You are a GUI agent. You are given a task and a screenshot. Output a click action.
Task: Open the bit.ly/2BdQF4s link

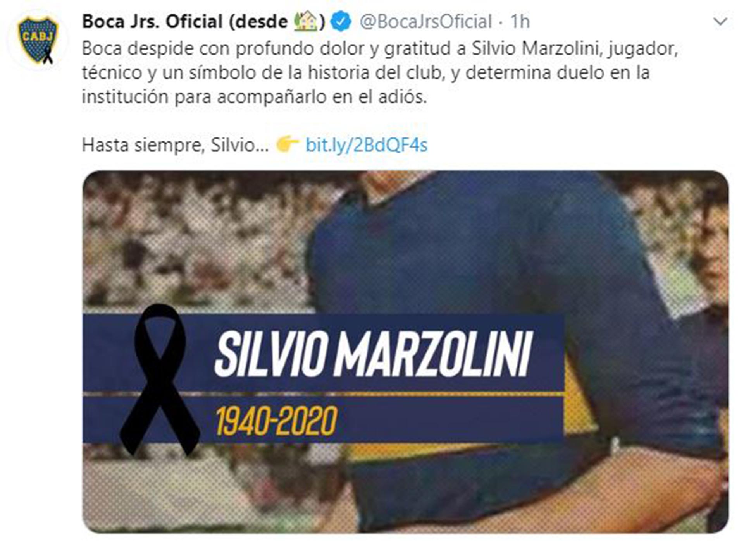(x=366, y=145)
